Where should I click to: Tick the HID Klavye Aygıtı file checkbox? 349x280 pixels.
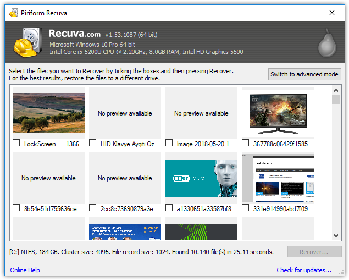pyautogui.click(x=92, y=143)
